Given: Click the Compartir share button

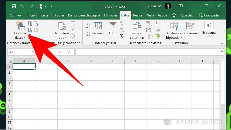Looking at the screenshot, I should 209,15.
